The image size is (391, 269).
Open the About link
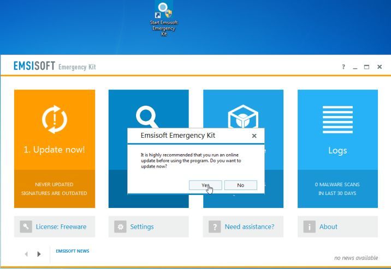(328, 227)
